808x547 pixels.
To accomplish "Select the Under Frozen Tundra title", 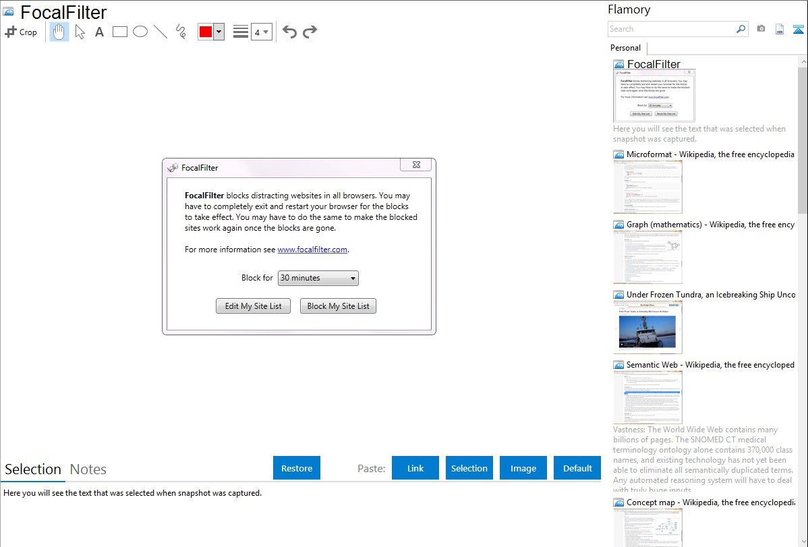I will pos(711,294).
